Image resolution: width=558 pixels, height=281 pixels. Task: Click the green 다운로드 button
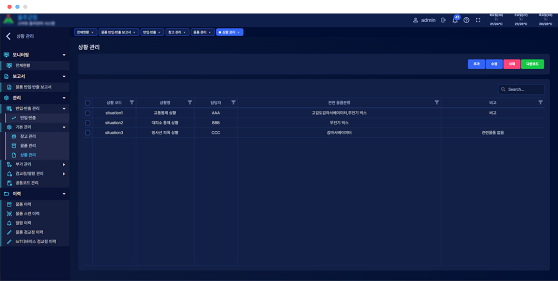pyautogui.click(x=532, y=64)
